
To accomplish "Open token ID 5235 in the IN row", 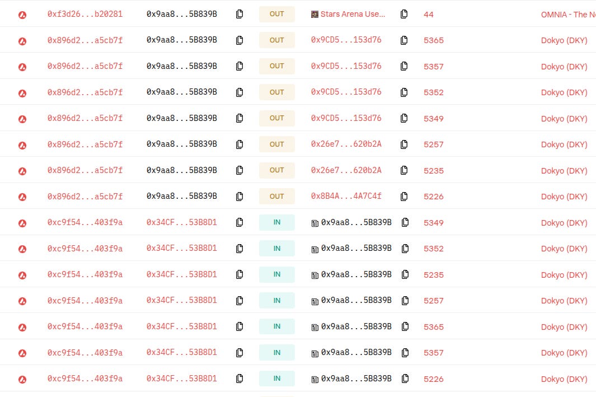I will pyautogui.click(x=434, y=275).
